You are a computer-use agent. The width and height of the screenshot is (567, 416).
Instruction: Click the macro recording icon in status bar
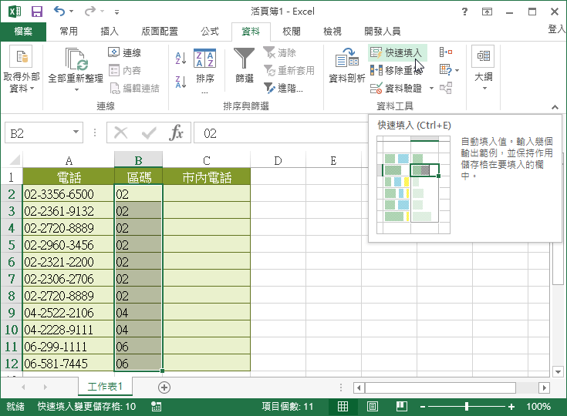[x=156, y=407]
